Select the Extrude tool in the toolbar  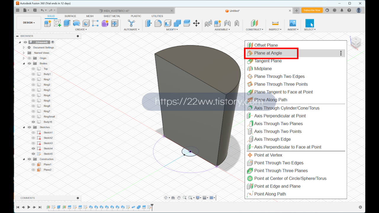click(x=67, y=23)
